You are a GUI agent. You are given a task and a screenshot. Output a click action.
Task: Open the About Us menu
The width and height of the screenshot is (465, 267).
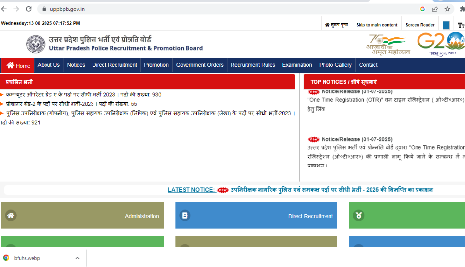(x=48, y=65)
